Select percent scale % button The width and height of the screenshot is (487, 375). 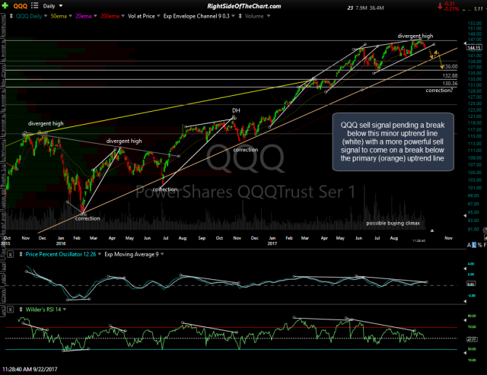(480, 245)
